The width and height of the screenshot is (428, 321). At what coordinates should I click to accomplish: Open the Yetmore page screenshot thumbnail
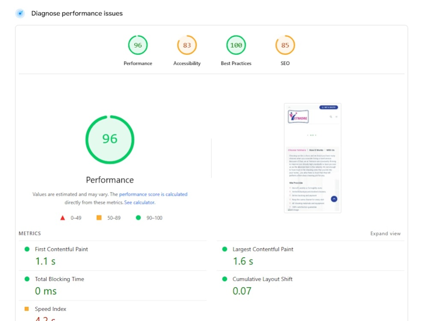(x=312, y=158)
